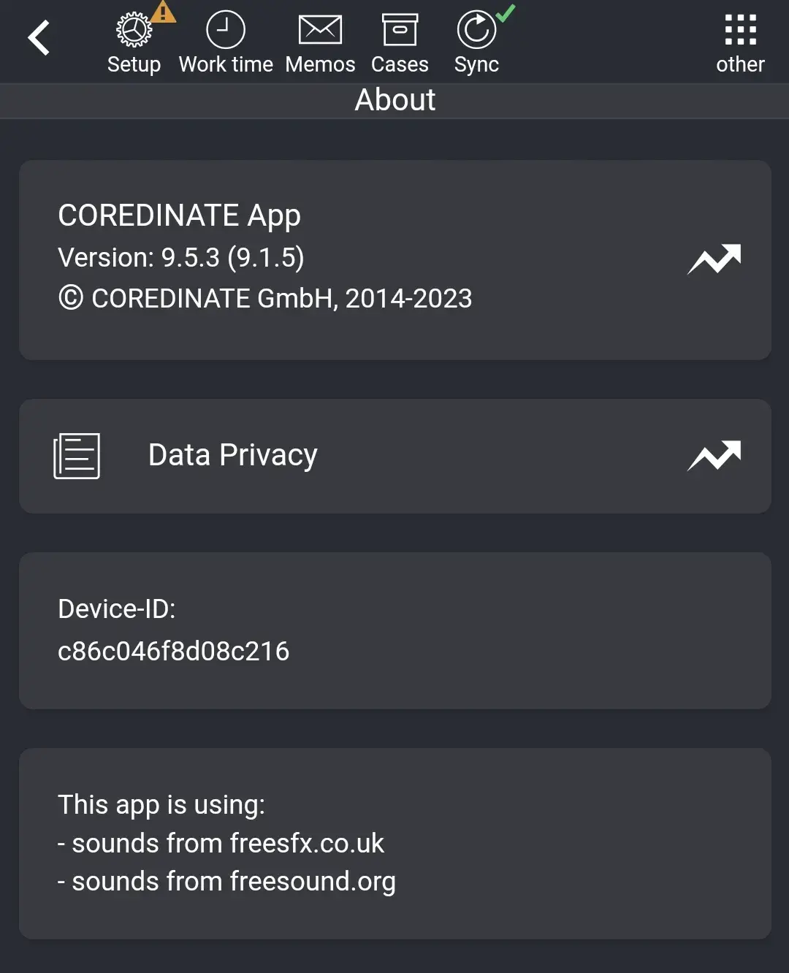Click the Device-ID value c86c046f8d08c216
The image size is (789, 973).
point(174,651)
